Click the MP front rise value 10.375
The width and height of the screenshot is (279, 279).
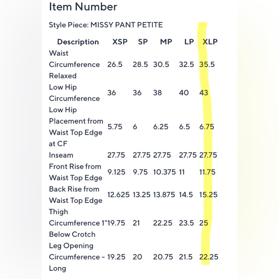click(164, 172)
